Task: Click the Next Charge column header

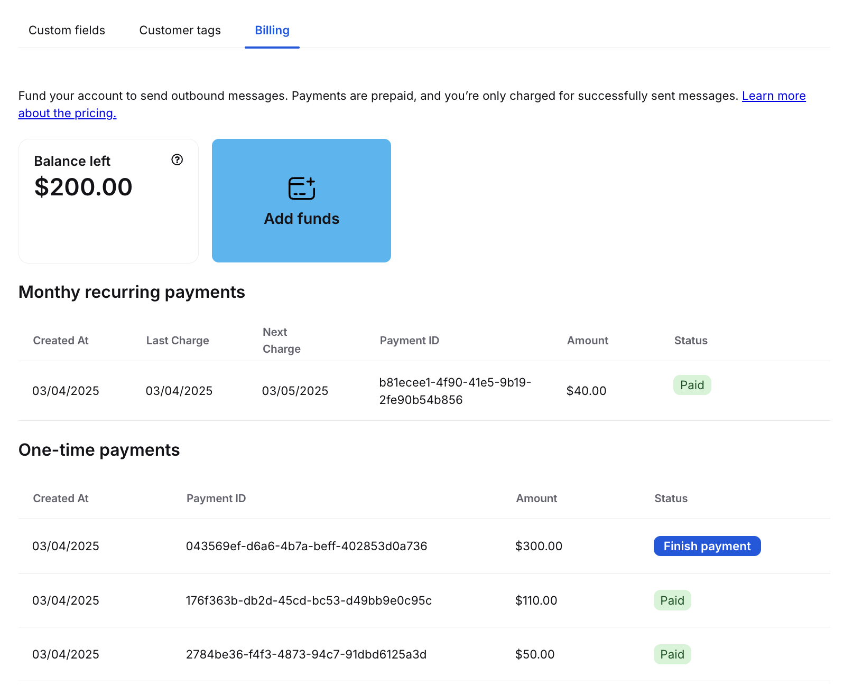Action: [x=281, y=341]
